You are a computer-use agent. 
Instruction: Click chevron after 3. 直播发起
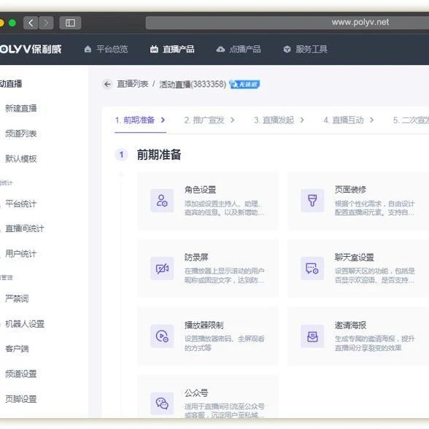pyautogui.click(x=302, y=120)
